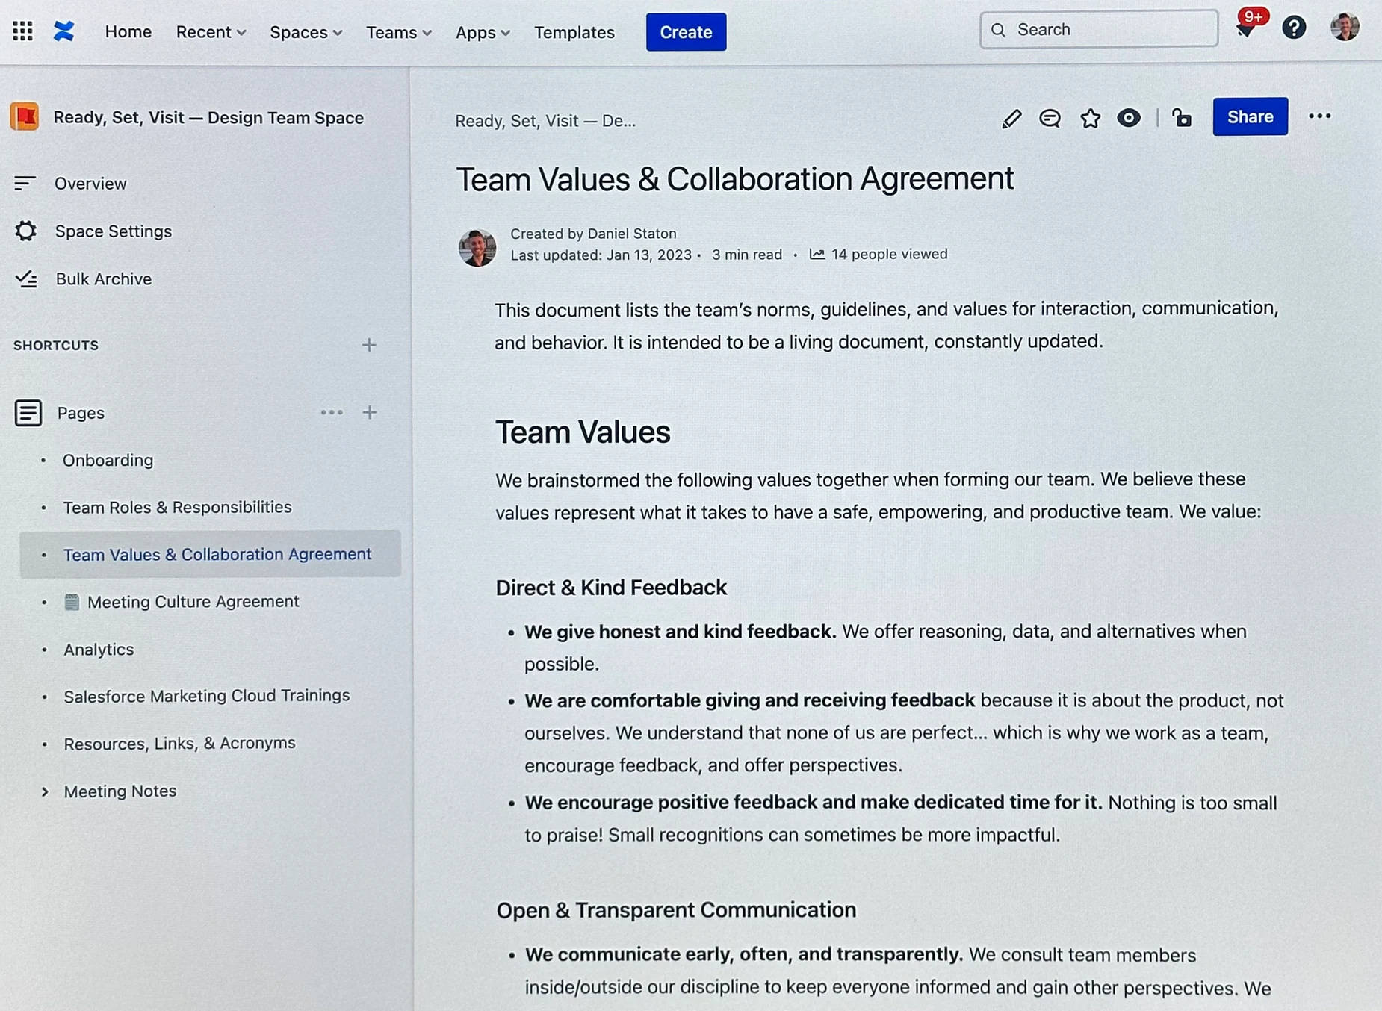This screenshot has height=1011, width=1382.
Task: Open the Spaces dropdown
Action: [306, 32]
